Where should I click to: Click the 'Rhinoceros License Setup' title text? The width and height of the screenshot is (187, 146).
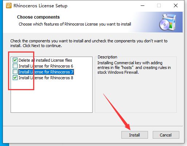(40, 6)
